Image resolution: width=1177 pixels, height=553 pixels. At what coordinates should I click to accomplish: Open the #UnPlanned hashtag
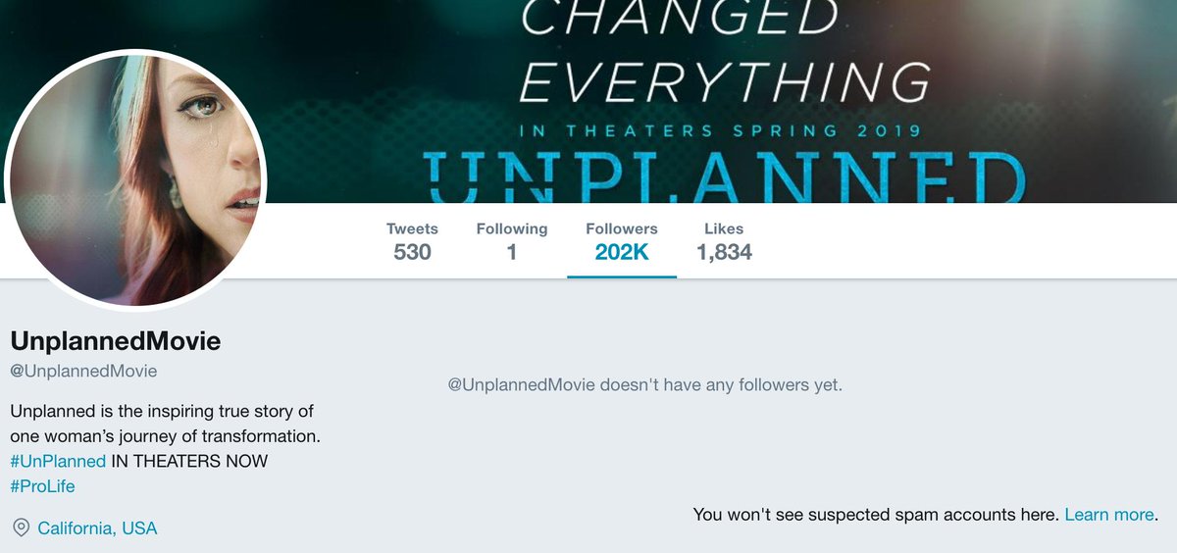pos(58,461)
